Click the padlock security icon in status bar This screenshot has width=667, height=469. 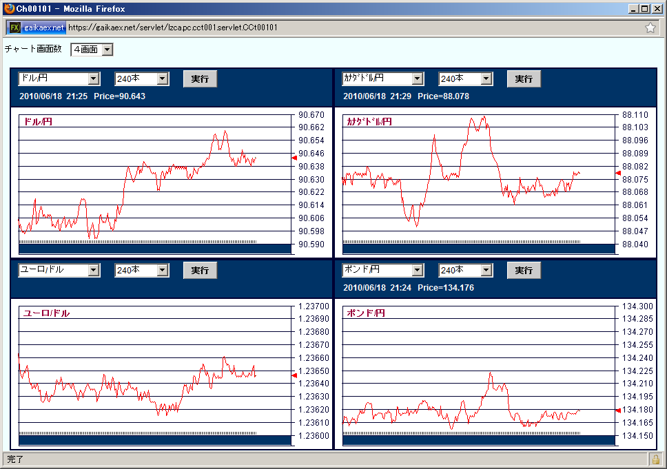655,459
